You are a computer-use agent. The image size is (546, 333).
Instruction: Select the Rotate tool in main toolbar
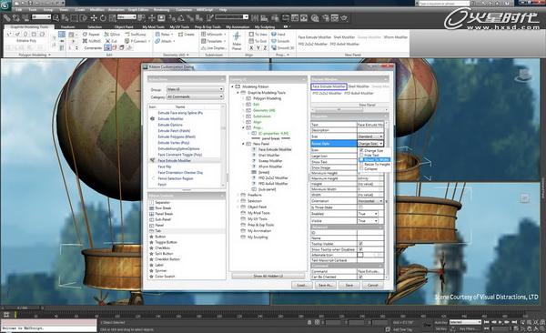tap(103, 18)
